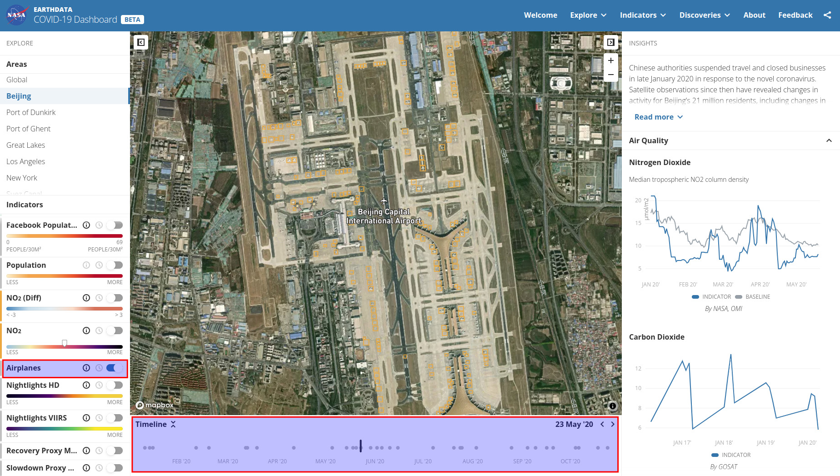Collapse the Timeline panel
This screenshot has width=840, height=476.
pos(173,424)
